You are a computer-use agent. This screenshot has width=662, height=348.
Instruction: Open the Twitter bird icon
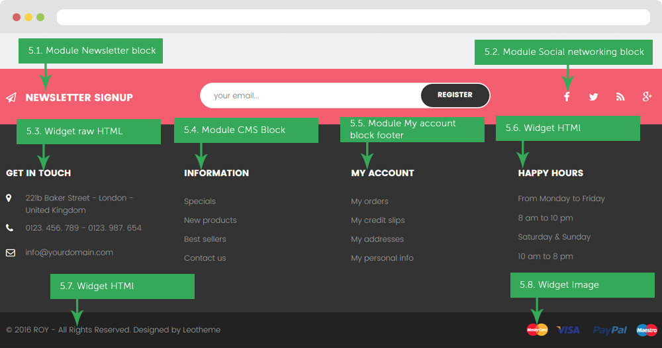tap(594, 97)
